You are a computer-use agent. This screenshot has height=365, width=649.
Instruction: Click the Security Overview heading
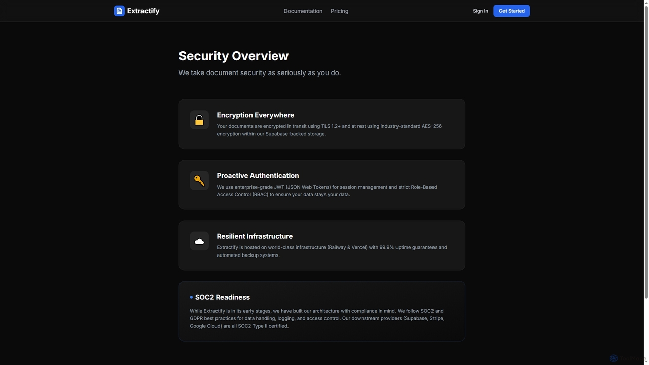coord(233,56)
